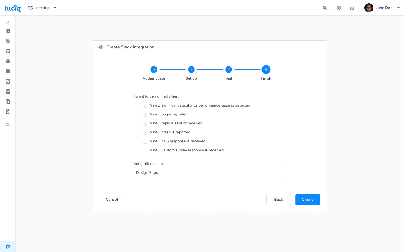Click the notifications bell icon
This screenshot has width=404, height=252.
click(352, 8)
